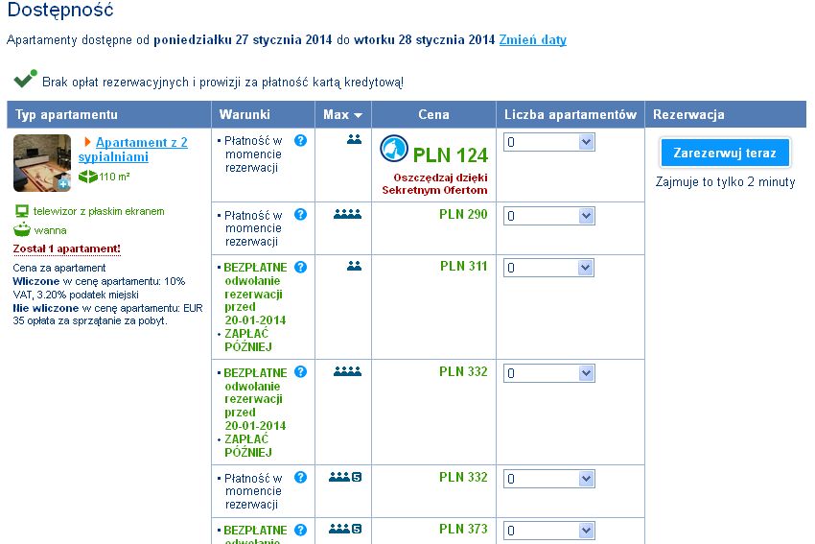Click the help icon beside PLN 290 conditions
The height and width of the screenshot is (544, 815).
coord(300,214)
